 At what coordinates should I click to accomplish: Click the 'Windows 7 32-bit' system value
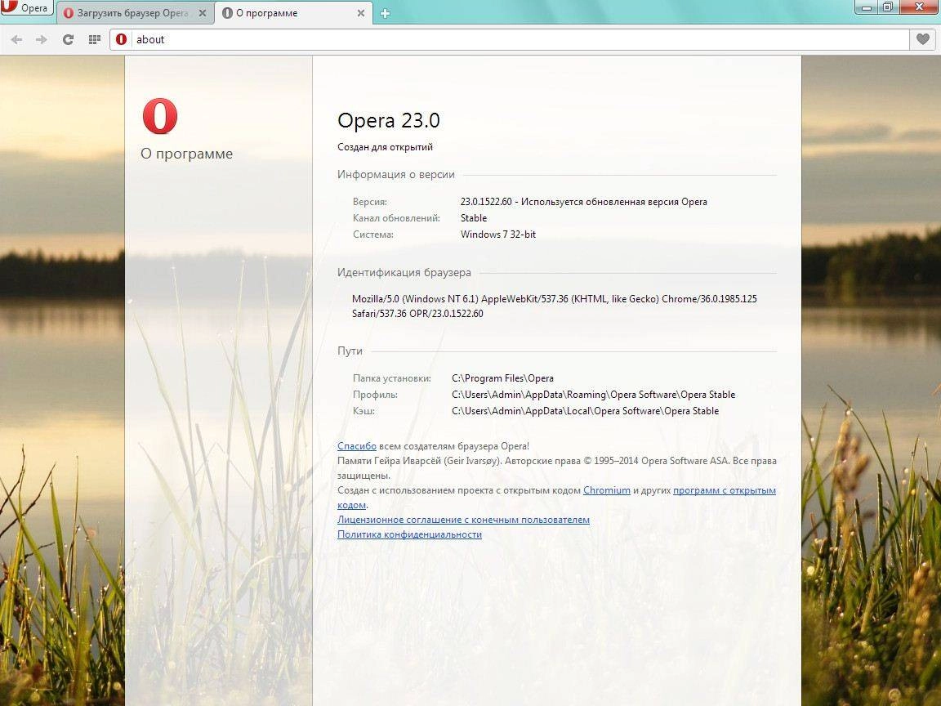pos(498,235)
